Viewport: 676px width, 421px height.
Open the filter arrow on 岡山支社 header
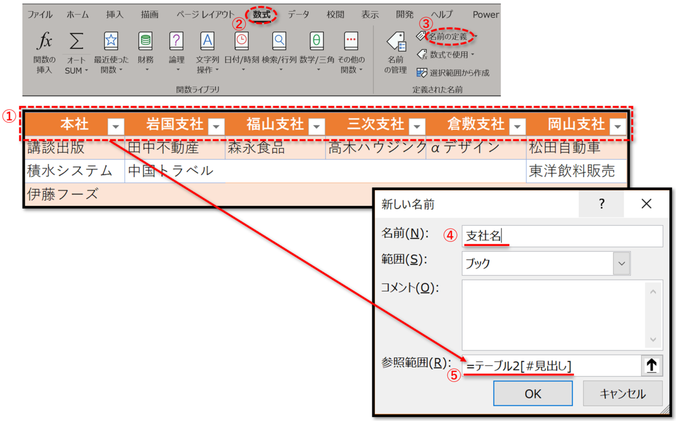coord(618,125)
